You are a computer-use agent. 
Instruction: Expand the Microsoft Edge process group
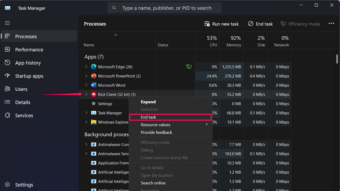click(x=86, y=67)
